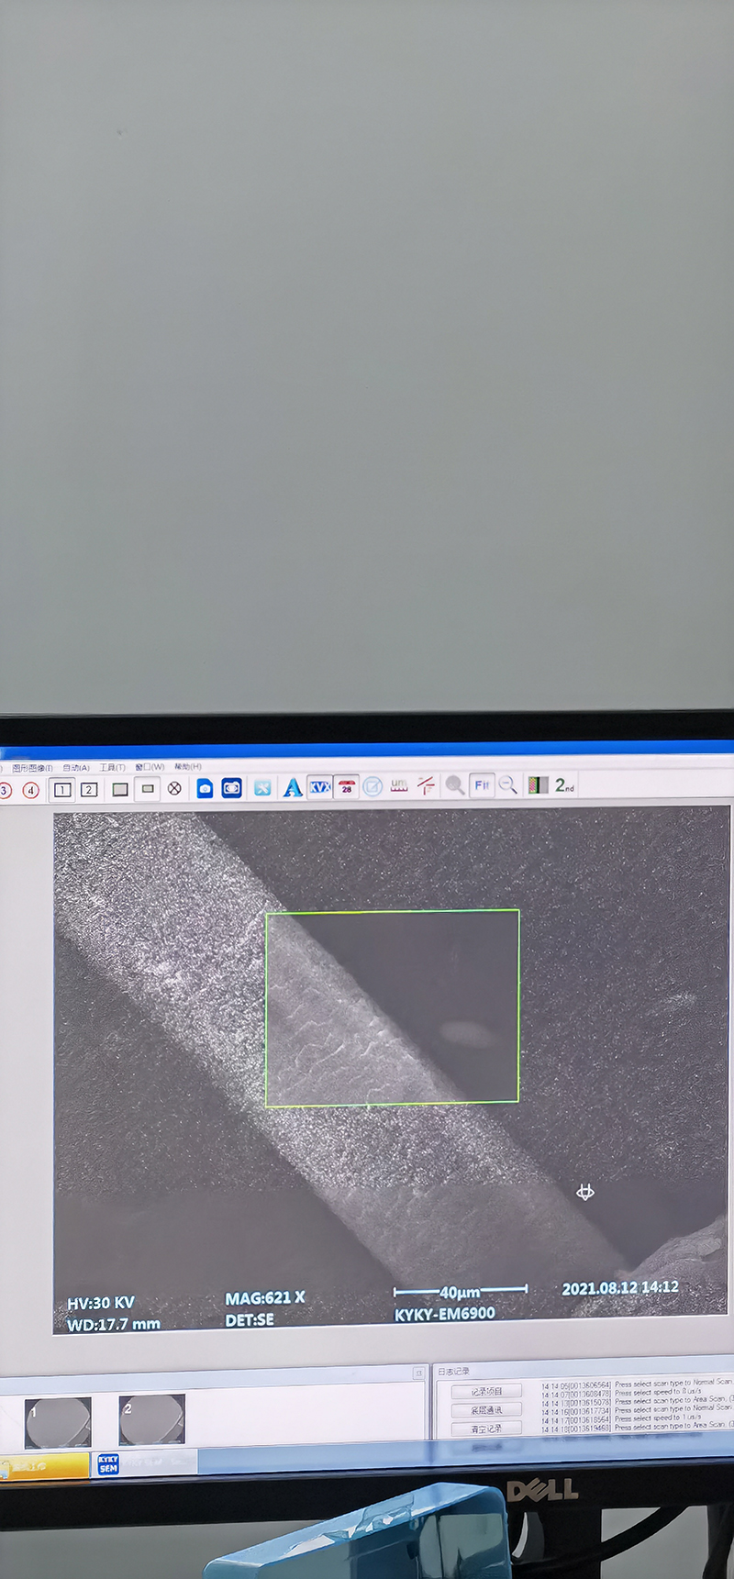This screenshot has height=1579, width=734.
Task: Select the circled number 4 scan button
Action: click(x=31, y=790)
